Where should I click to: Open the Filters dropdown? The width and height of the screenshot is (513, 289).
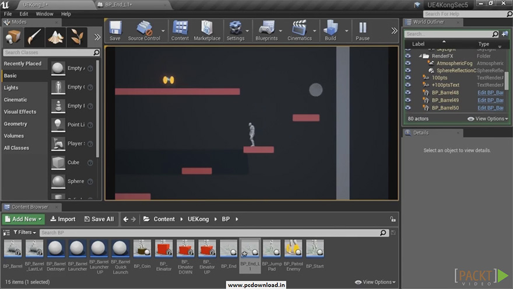[x=24, y=232]
